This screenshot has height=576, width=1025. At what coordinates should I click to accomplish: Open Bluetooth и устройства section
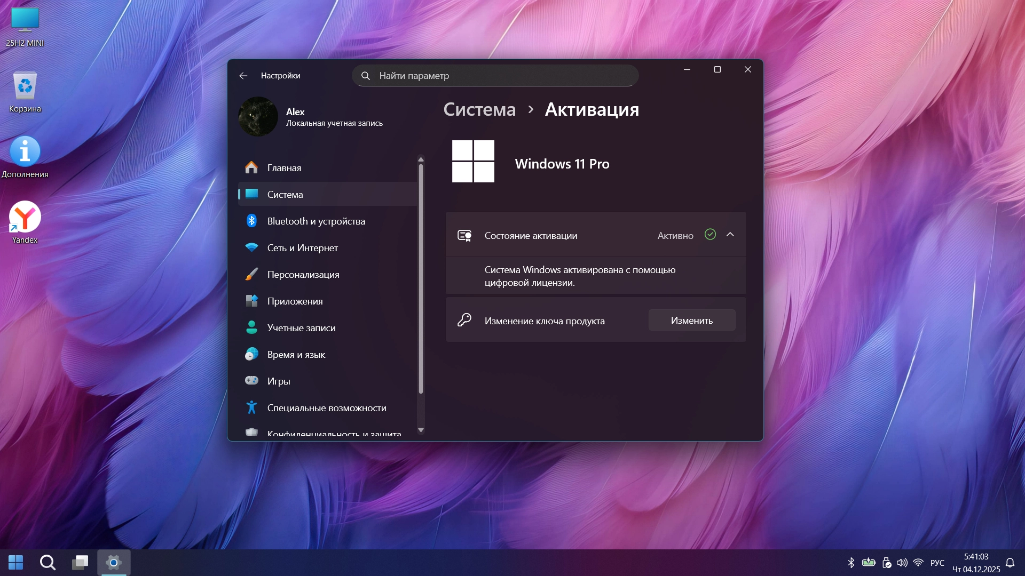316,221
